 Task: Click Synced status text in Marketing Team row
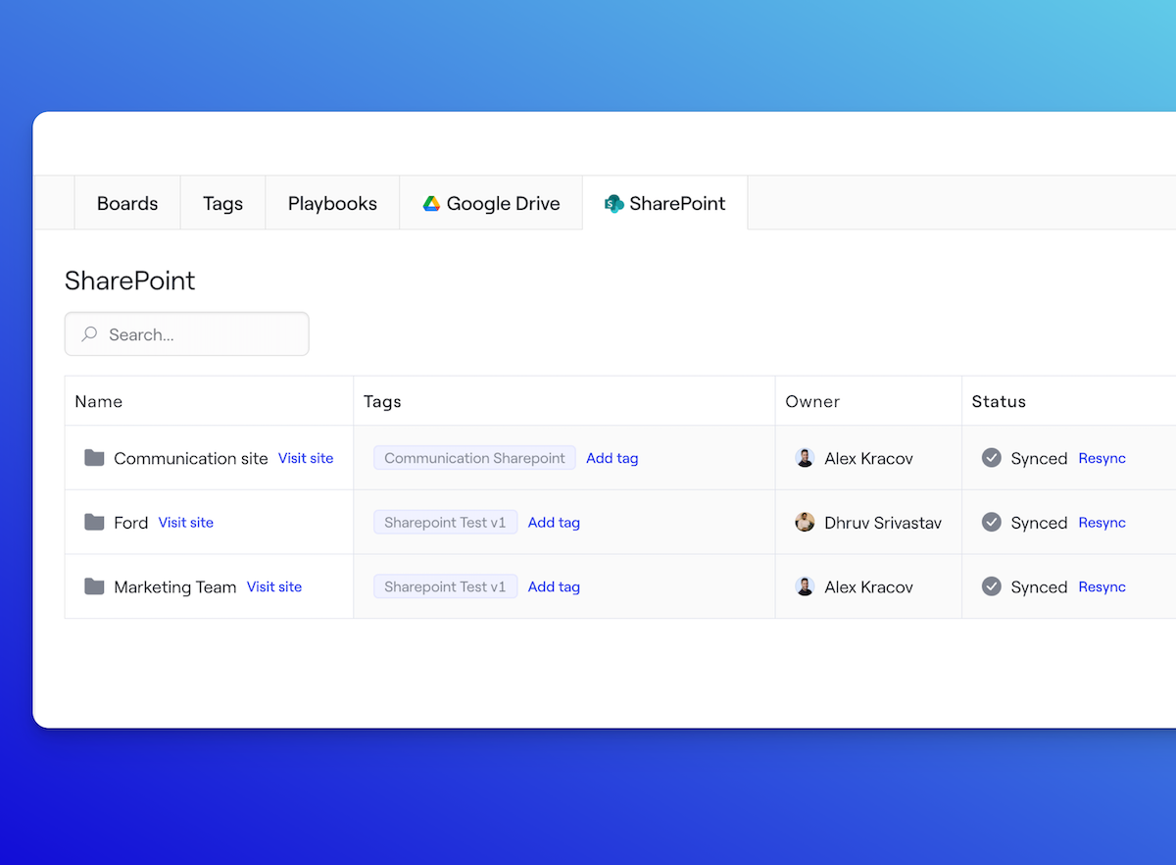[x=1039, y=586]
